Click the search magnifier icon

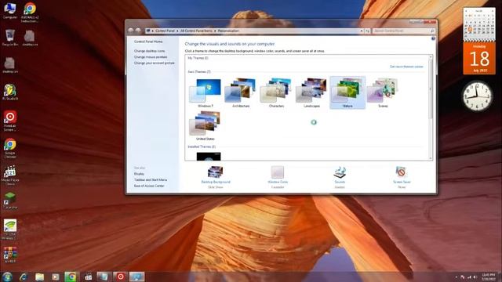[432, 31]
